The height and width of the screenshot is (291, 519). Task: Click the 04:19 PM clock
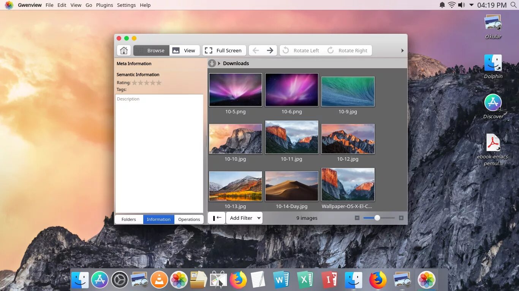tap(492, 5)
